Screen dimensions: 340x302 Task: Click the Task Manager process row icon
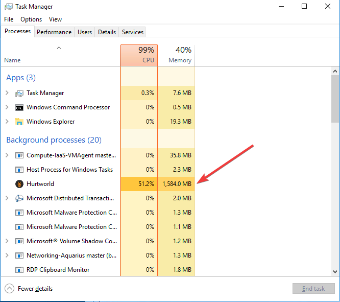[19, 94]
